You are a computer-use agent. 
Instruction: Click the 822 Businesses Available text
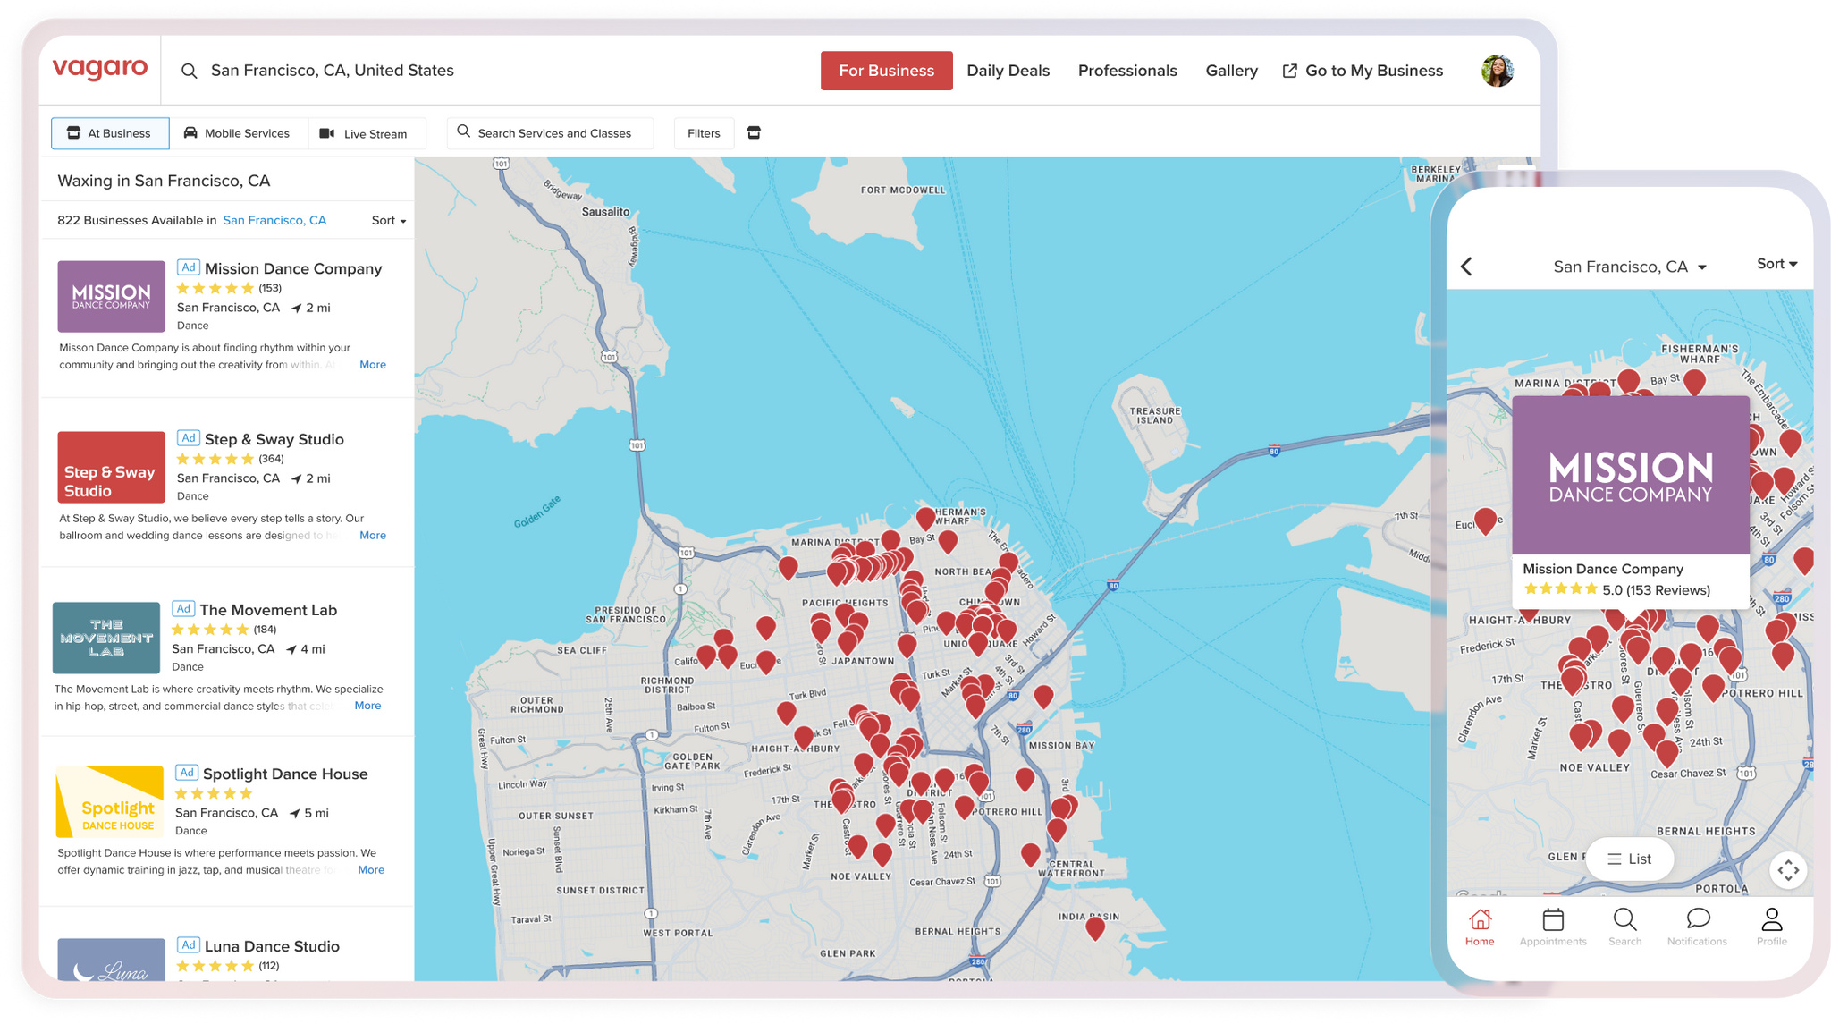pos(137,221)
